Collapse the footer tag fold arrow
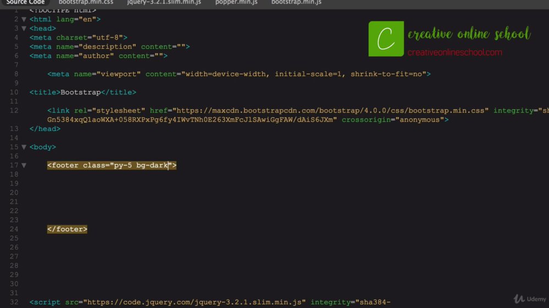The width and height of the screenshot is (549, 308). [x=24, y=166]
